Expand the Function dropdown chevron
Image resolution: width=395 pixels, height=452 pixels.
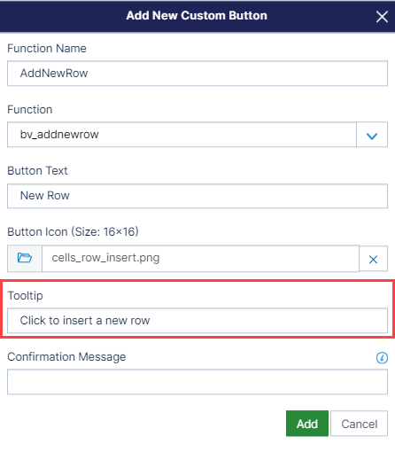(372, 135)
